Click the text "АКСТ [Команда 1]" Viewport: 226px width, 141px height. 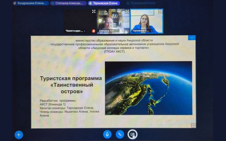pyautogui.click(x=53, y=104)
